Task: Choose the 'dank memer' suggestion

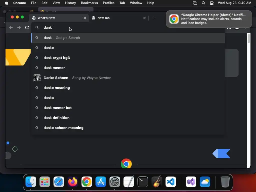Action: pos(128,68)
